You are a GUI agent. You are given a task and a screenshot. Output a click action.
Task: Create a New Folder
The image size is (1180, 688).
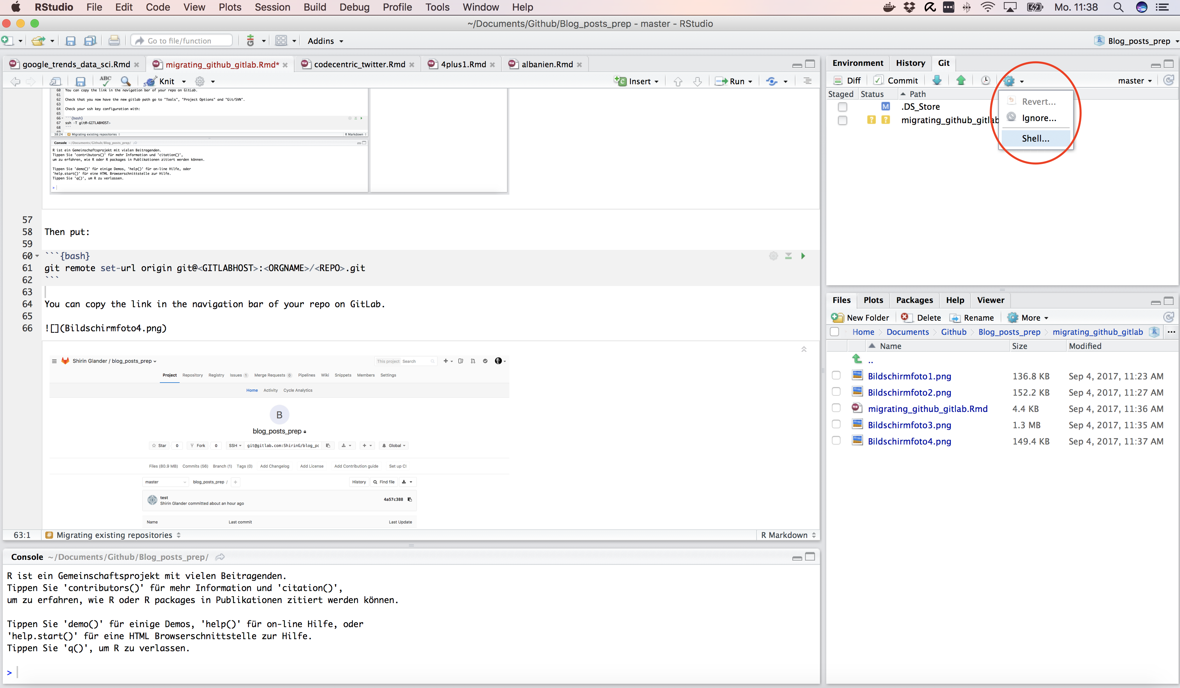[x=860, y=317]
